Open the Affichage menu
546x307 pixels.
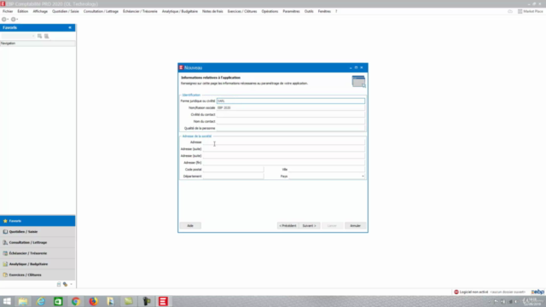pyautogui.click(x=40, y=11)
